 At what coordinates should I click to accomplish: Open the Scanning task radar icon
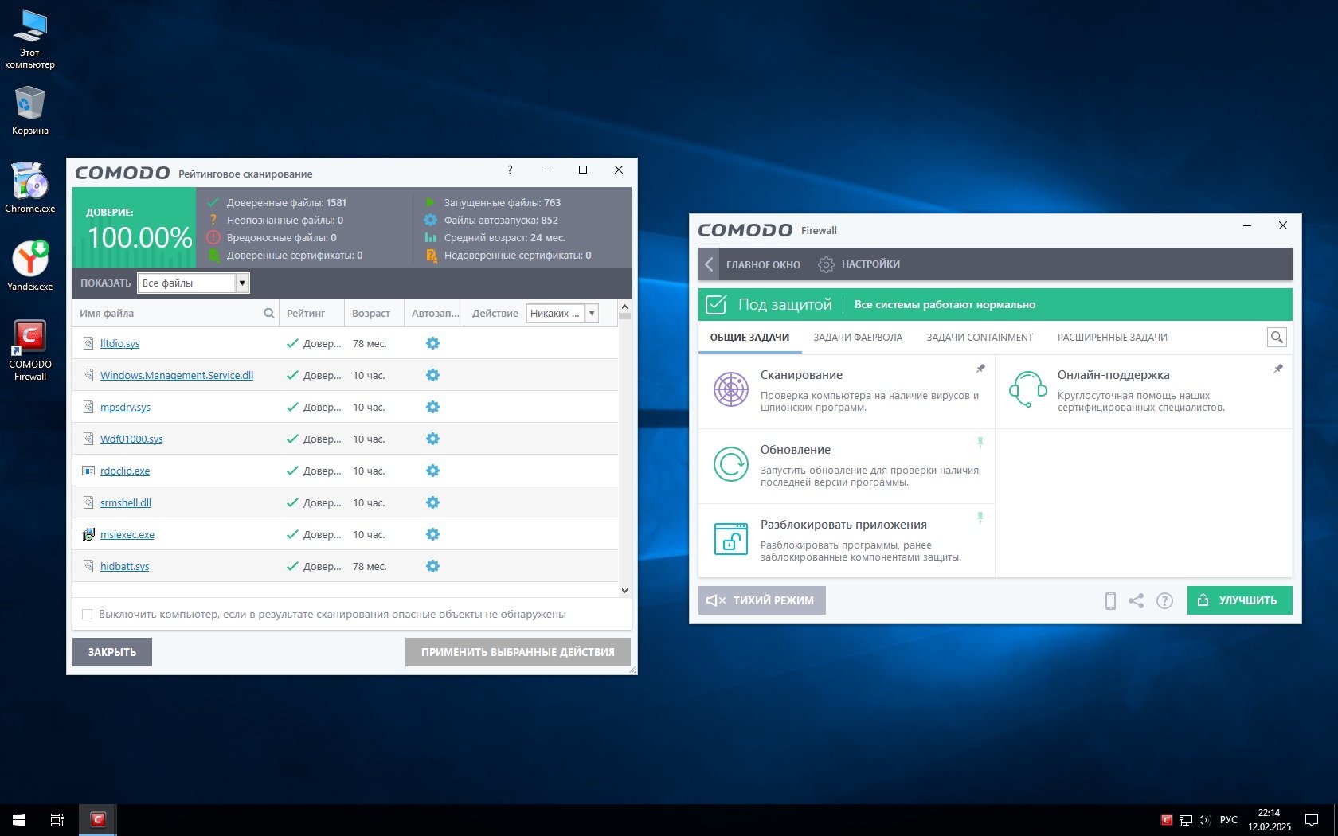(730, 390)
